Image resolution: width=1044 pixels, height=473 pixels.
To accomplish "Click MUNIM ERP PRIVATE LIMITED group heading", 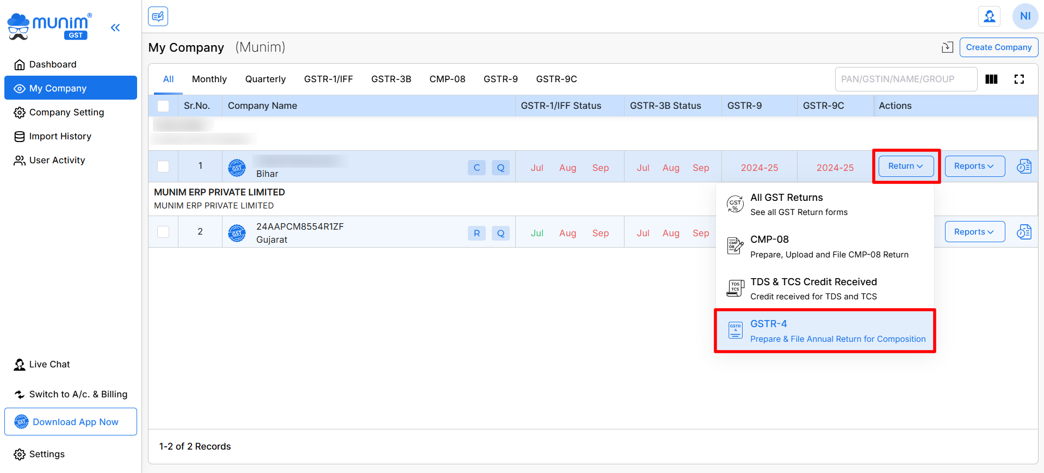I will tap(219, 192).
